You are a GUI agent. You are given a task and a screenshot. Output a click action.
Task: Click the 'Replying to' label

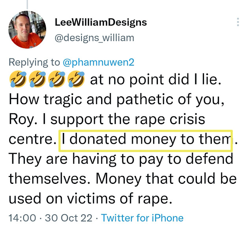[34, 62]
